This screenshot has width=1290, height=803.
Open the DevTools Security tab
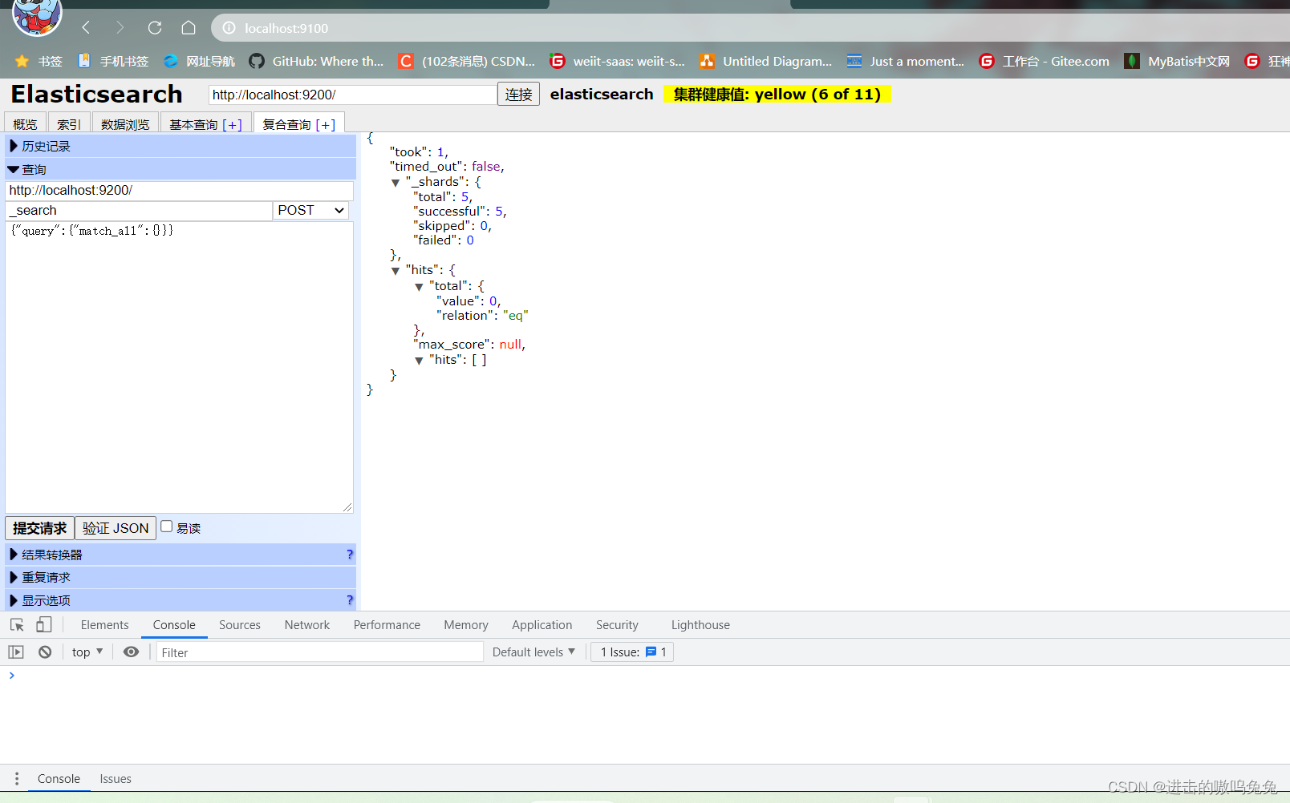point(617,625)
